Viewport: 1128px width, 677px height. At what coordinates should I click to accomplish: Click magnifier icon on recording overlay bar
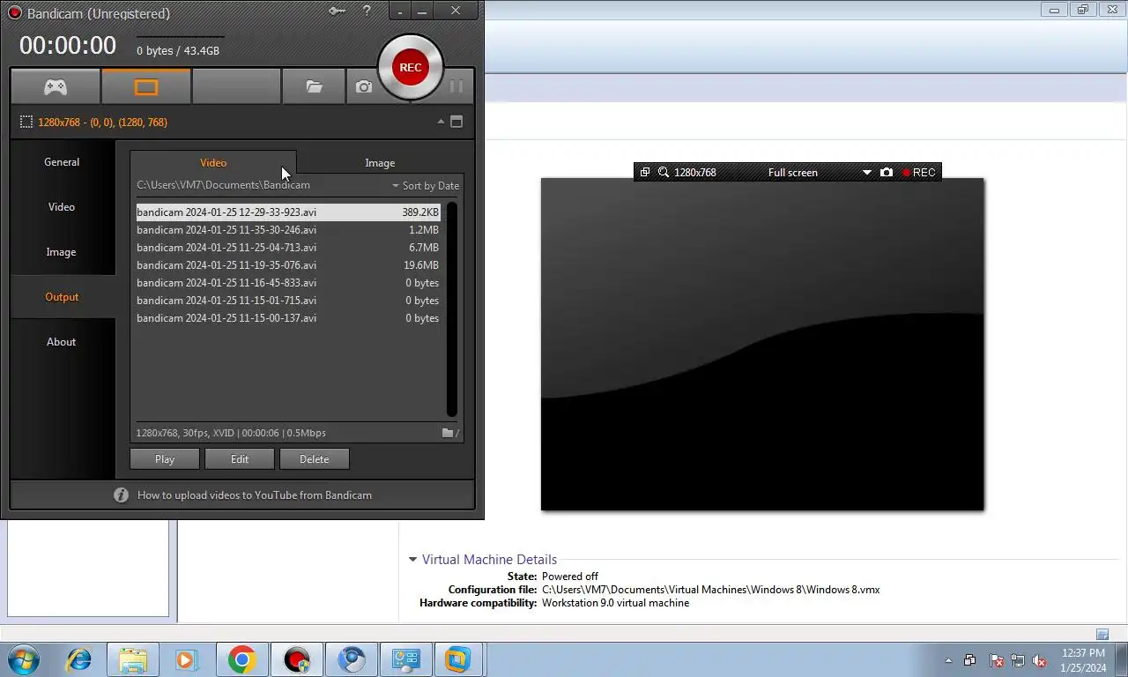click(664, 173)
